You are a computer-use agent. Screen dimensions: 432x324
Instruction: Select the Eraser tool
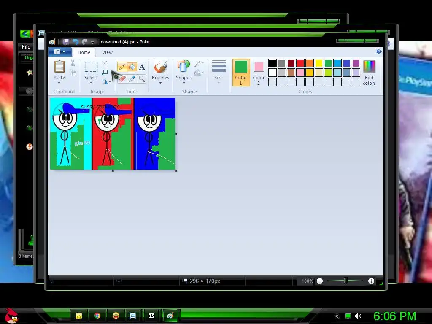click(x=122, y=79)
